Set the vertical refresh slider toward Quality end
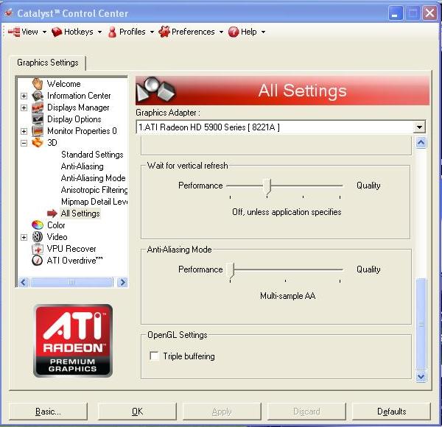Viewport: 442px width, 427px height. [x=340, y=186]
